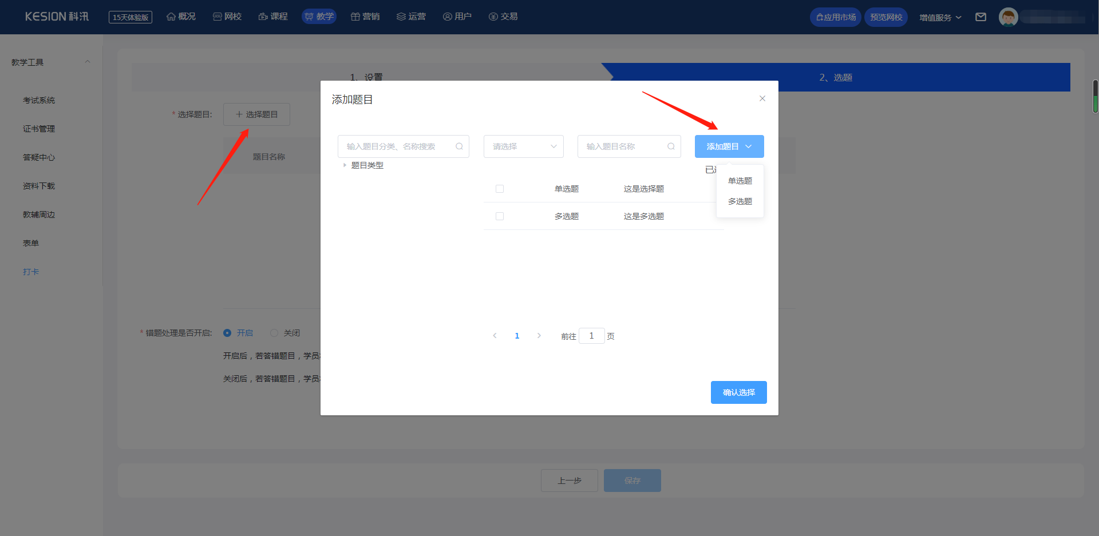Click the 确认选择 button
The height and width of the screenshot is (536, 1099).
tap(739, 392)
